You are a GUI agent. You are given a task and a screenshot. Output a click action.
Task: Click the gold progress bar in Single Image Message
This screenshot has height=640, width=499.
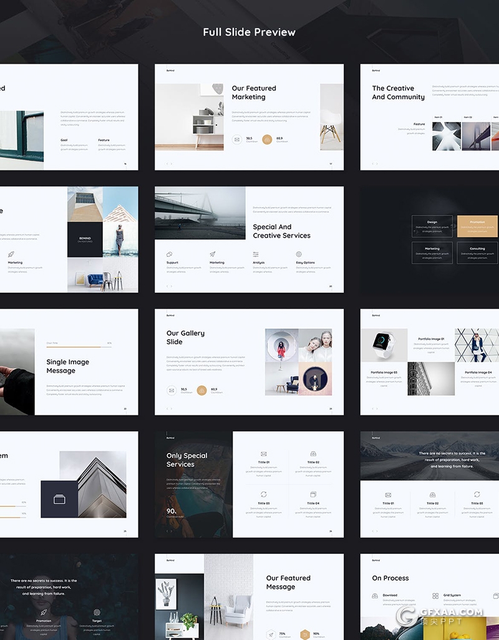click(x=74, y=347)
